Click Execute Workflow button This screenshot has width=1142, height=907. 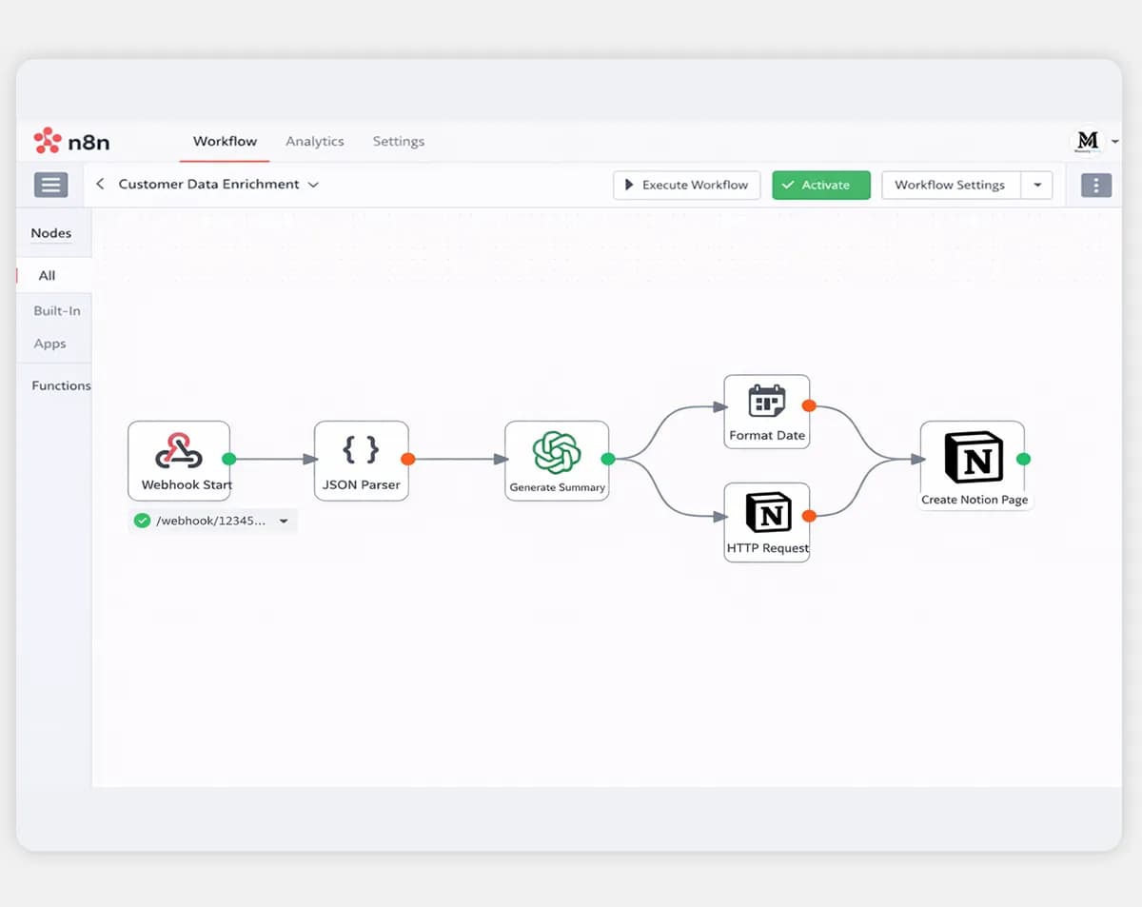(686, 185)
